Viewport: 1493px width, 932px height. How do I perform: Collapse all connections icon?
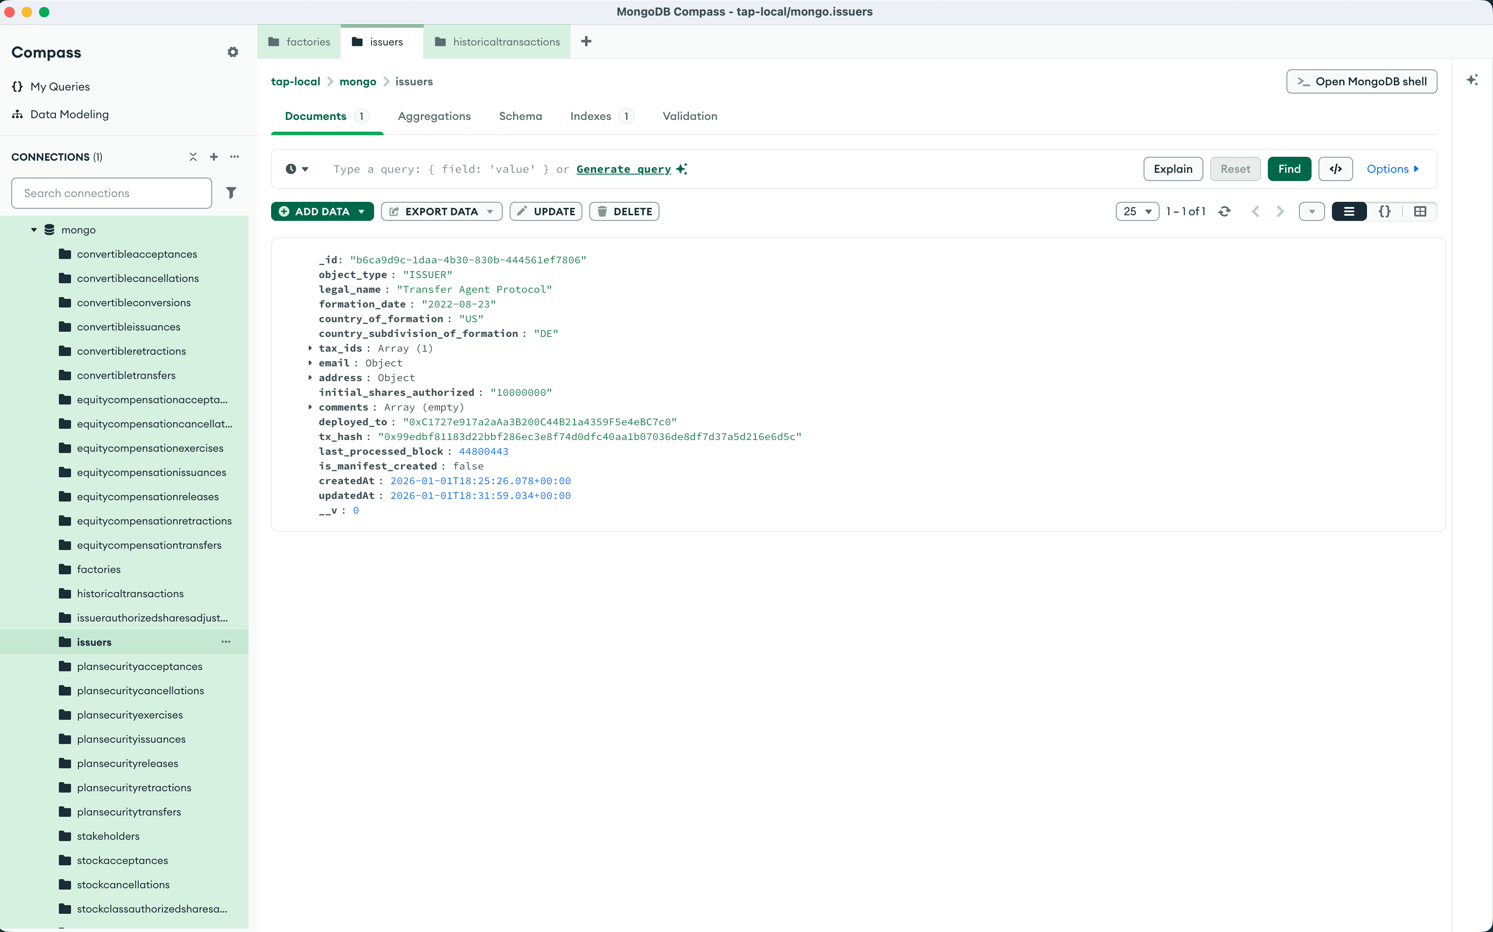coord(193,157)
